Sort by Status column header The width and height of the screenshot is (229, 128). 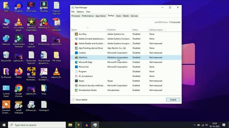(x=140, y=30)
